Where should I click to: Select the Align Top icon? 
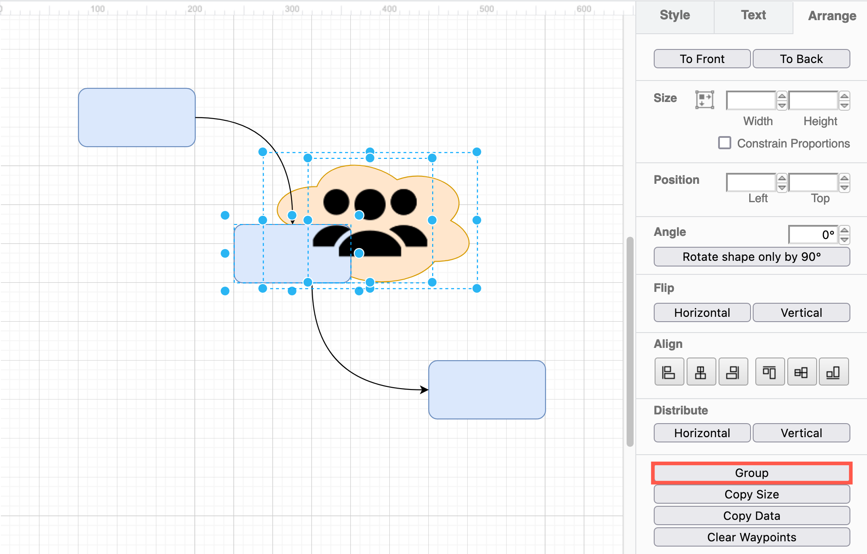coord(770,372)
